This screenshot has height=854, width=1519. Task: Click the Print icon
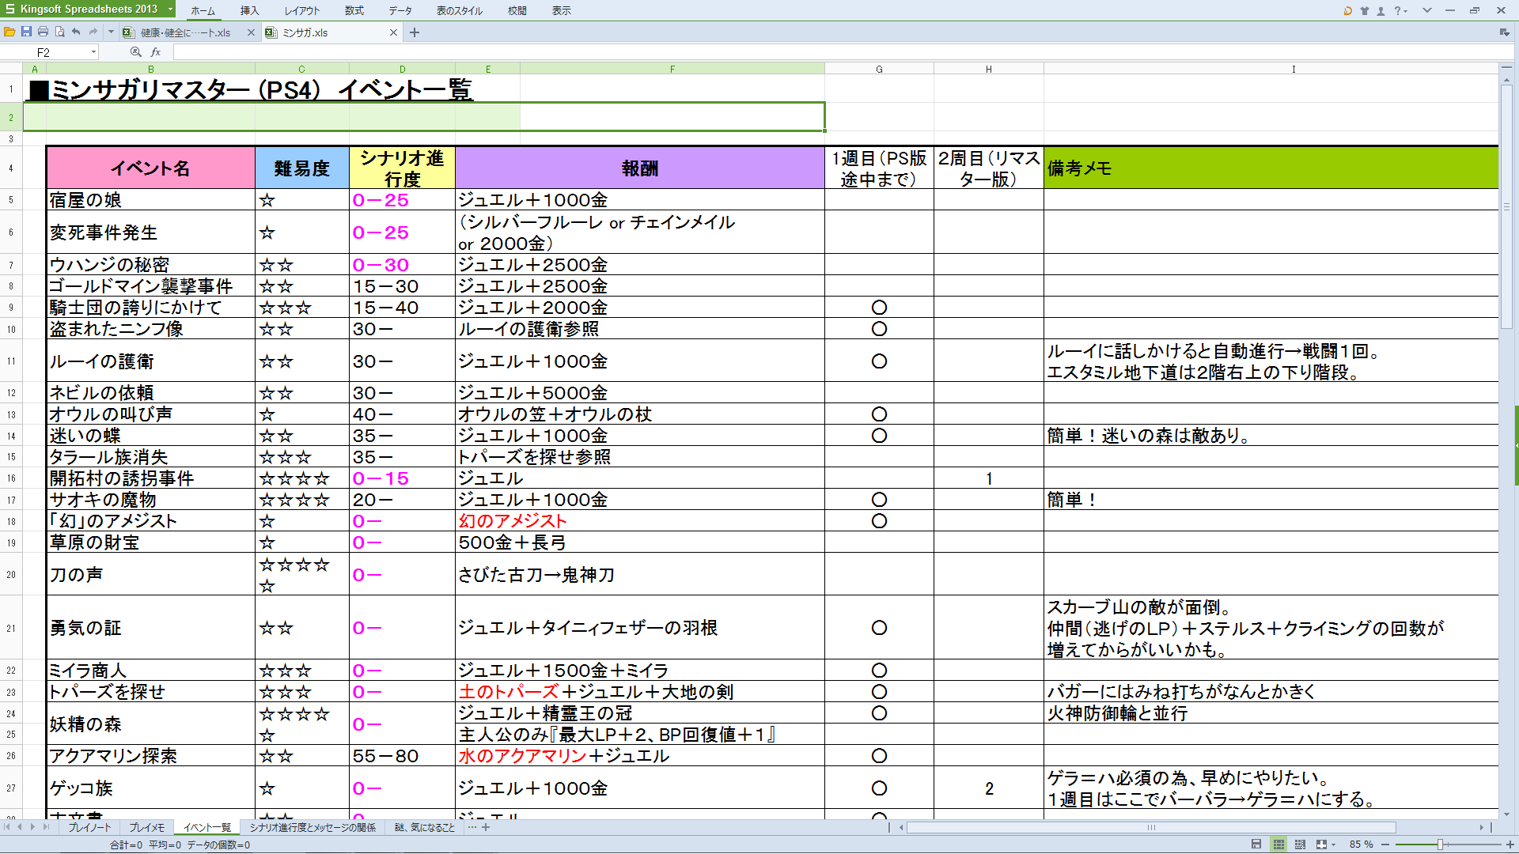(x=43, y=32)
